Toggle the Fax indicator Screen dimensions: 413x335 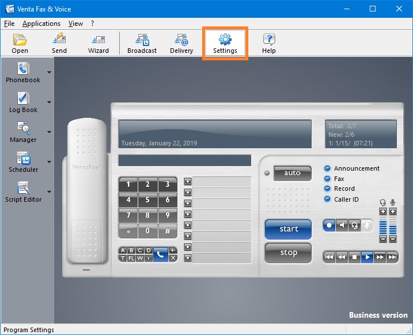[327, 179]
